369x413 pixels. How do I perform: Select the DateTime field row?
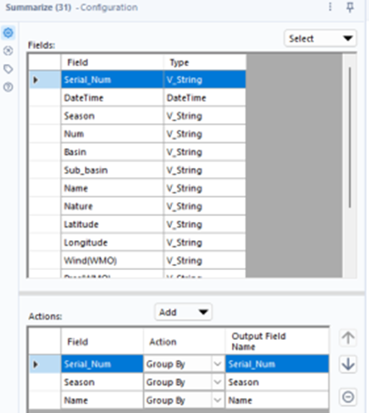coord(137,98)
